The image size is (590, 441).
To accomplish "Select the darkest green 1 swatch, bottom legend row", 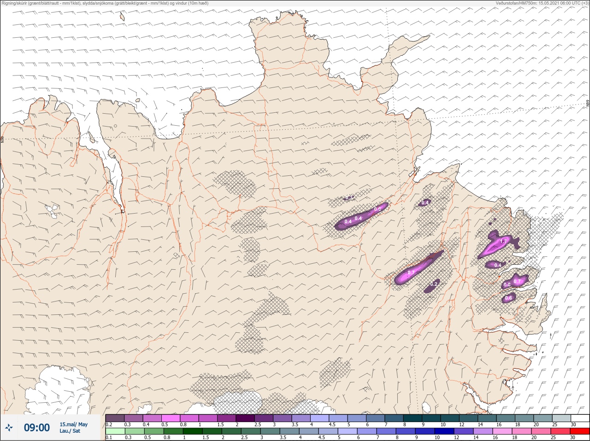I will [x=193, y=431].
